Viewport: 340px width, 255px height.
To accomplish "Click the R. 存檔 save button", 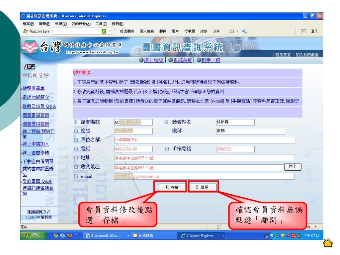I will pyautogui.click(x=172, y=187).
